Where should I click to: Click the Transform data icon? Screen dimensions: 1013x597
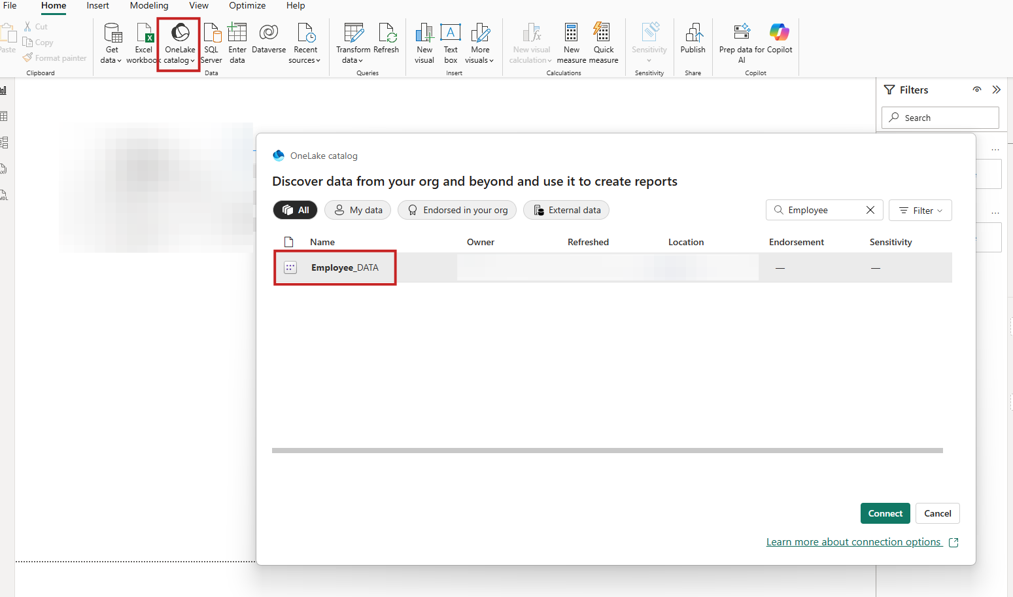click(353, 32)
